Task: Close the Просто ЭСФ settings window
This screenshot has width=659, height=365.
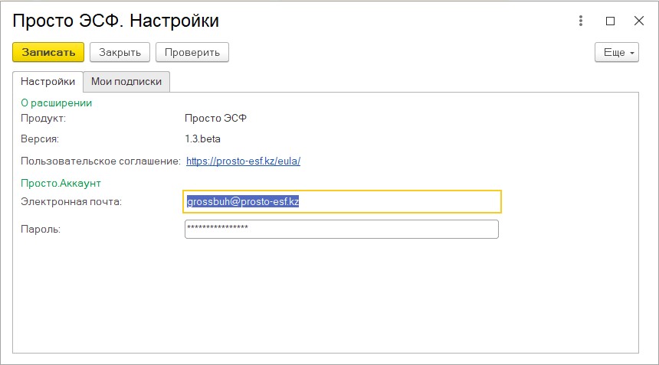Action: pyautogui.click(x=639, y=21)
